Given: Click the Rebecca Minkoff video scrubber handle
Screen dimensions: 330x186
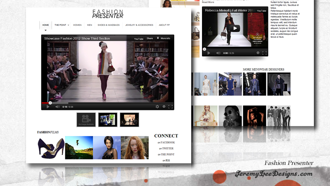Looking at the screenshot, I should (x=204, y=49).
